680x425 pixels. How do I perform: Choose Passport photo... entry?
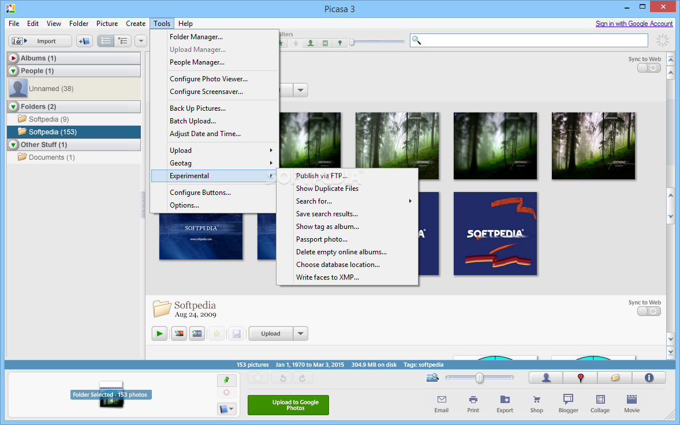[347, 239]
